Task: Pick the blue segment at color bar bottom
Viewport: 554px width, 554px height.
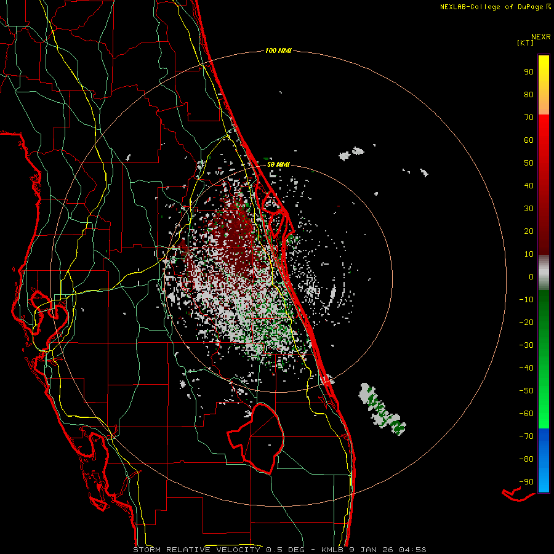Action: point(544,460)
